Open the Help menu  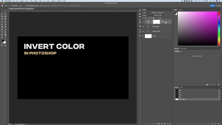coord(64,1)
